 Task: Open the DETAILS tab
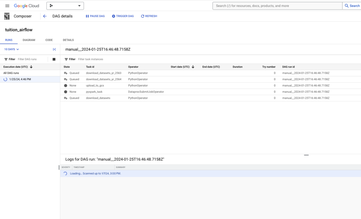coord(68,40)
